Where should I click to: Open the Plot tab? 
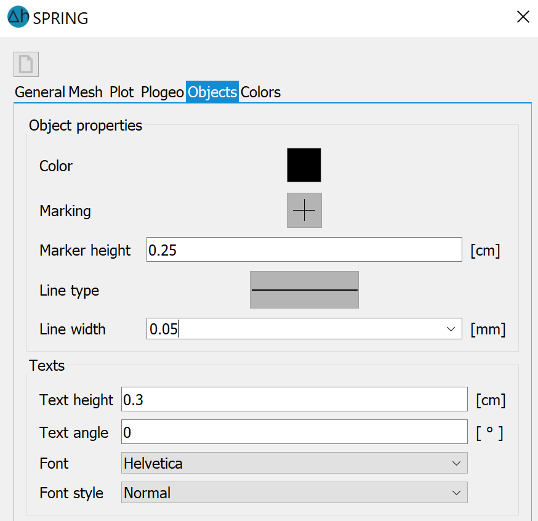coord(121,92)
